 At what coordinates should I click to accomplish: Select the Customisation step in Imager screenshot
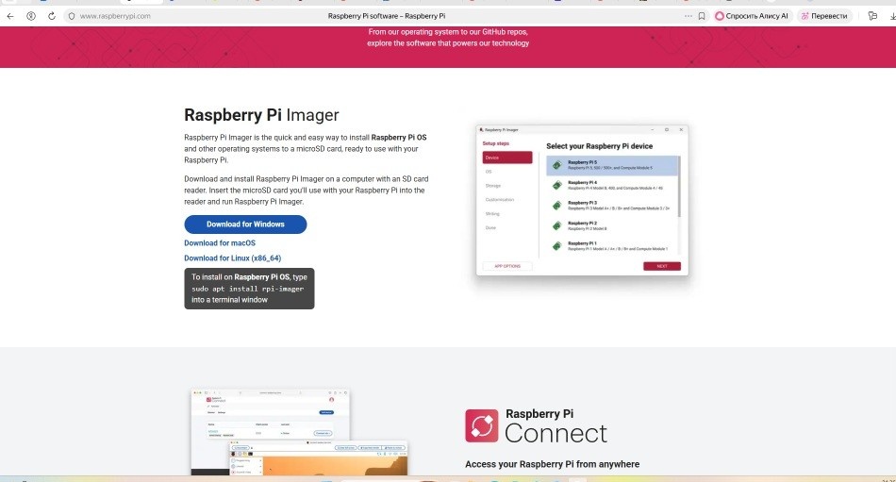point(500,200)
